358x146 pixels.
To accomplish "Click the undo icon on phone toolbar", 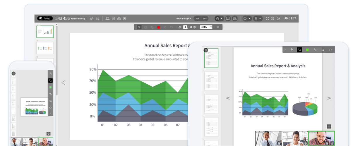I will [50, 101].
